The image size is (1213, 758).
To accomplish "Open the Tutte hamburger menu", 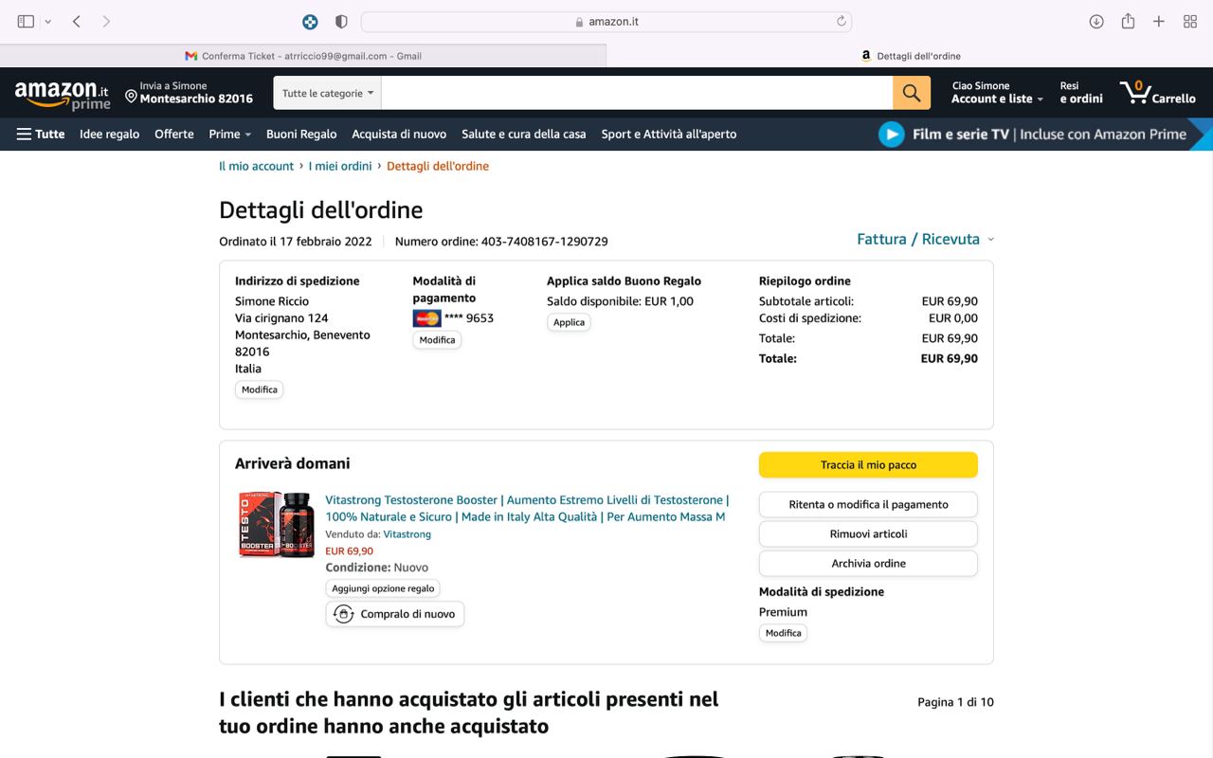I will click(41, 134).
